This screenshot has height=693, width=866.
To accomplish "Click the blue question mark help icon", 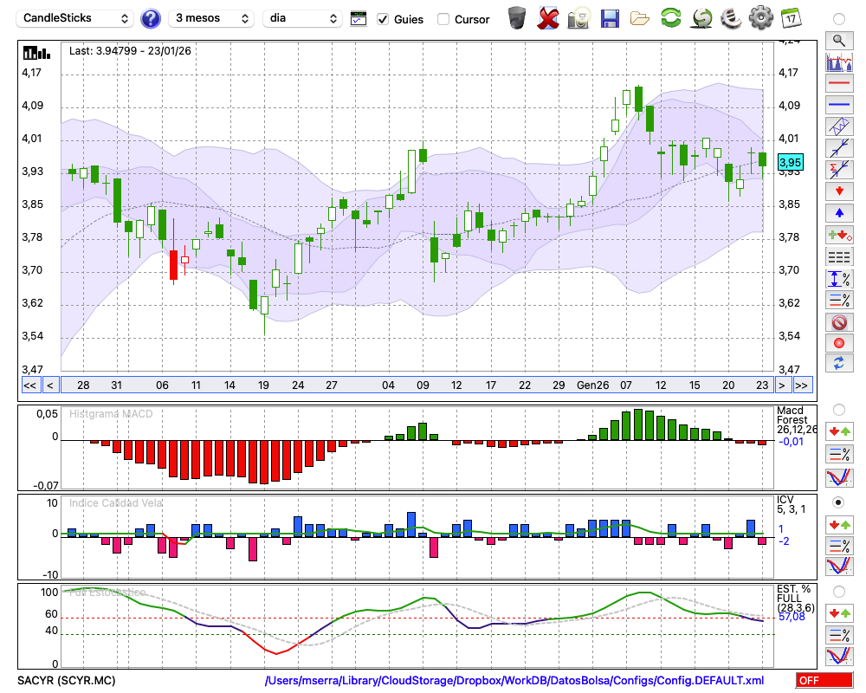I will pyautogui.click(x=151, y=18).
